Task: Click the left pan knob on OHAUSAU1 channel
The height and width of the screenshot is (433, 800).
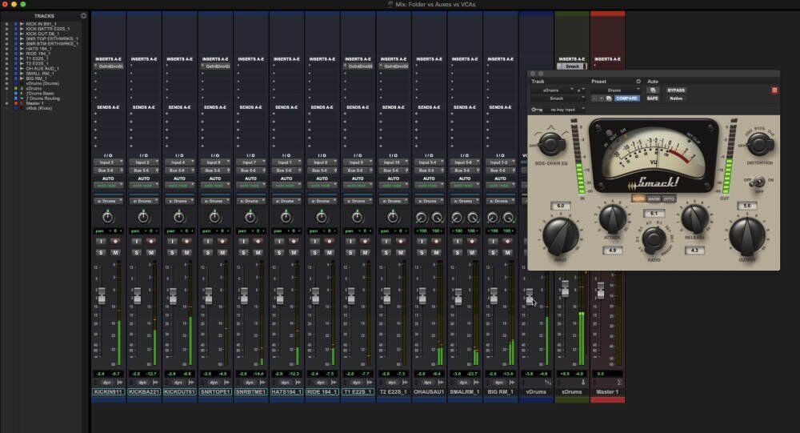Action: [x=421, y=218]
